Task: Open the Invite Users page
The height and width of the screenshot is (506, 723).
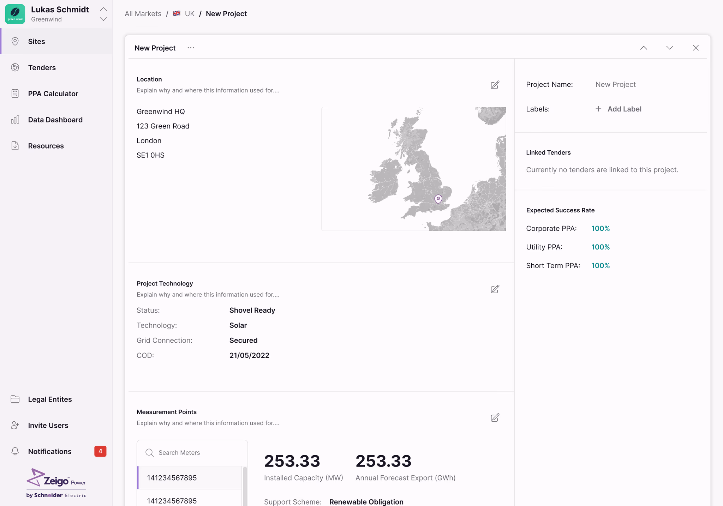Action: coord(57,425)
